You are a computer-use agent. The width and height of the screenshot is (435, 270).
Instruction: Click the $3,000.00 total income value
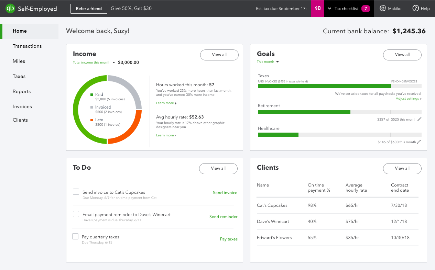(x=128, y=63)
